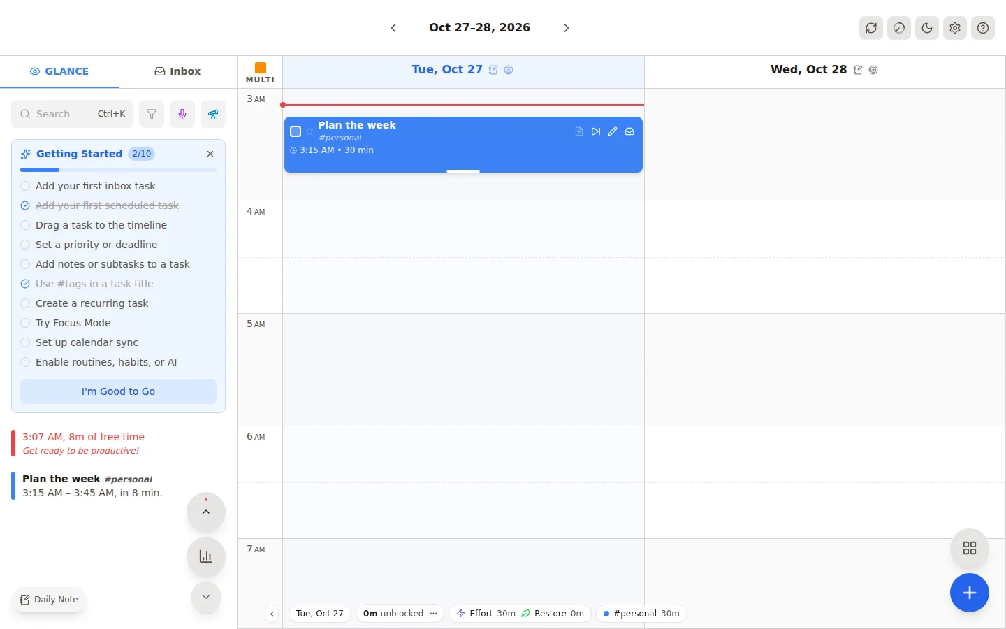Click the Tue, Oct 27 day header
Screen dimensions: 1006x629
click(447, 70)
